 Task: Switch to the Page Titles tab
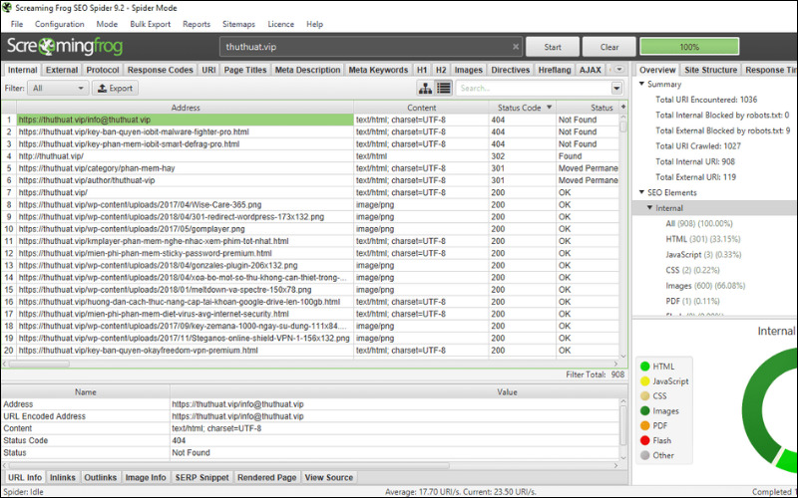244,70
